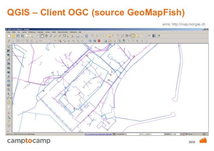Click the plugin update available link
This screenshot has width=214, height=151.
coord(98,134)
